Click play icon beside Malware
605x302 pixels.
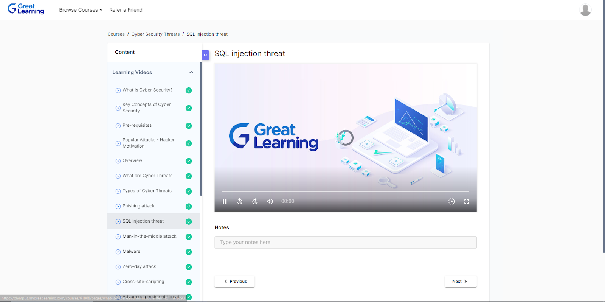pos(118,252)
